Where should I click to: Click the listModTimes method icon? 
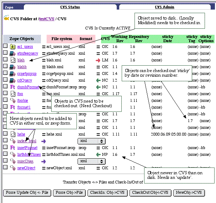coord(12,154)
